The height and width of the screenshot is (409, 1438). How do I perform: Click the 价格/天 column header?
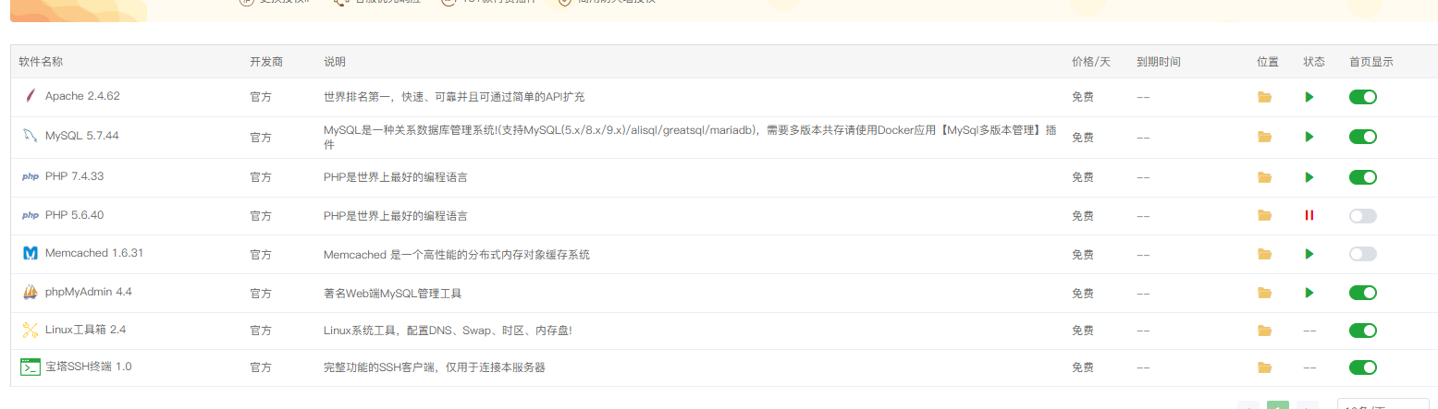tap(1091, 62)
